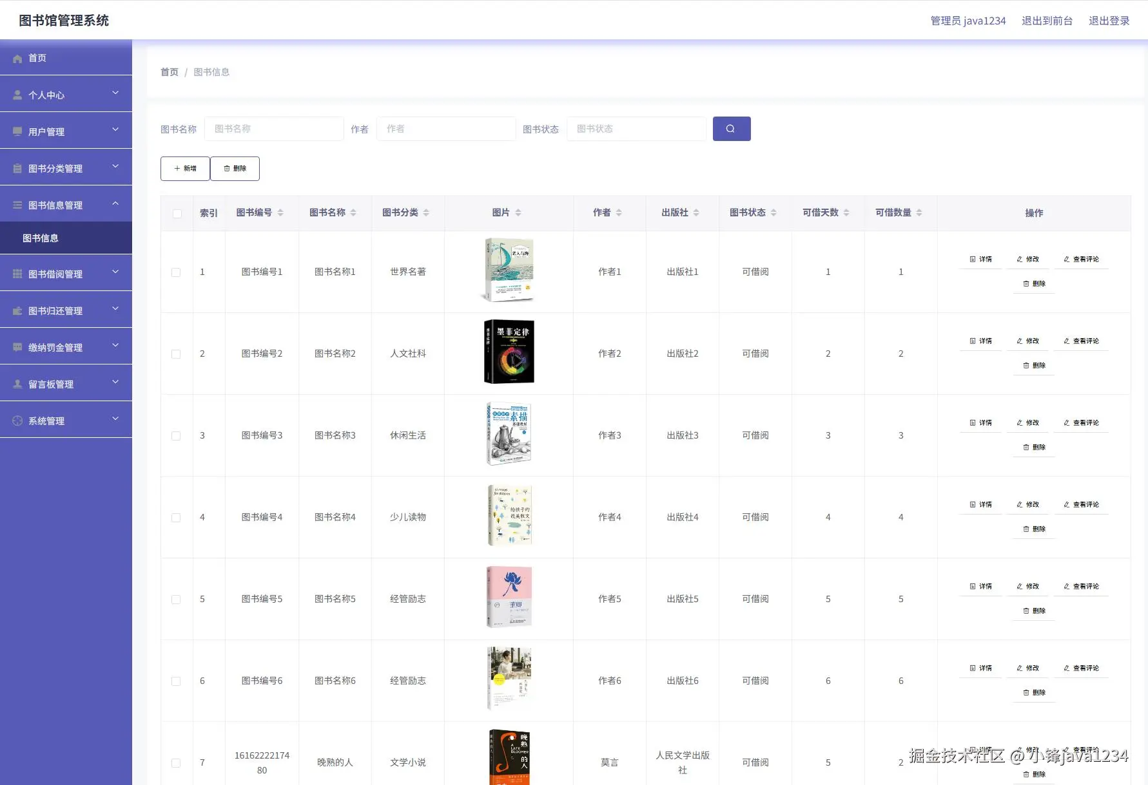Sort by 出版社 column arrows
Viewport: 1148px width, 785px height.
point(696,213)
